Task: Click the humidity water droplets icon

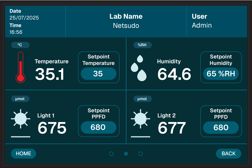Action: (139, 68)
